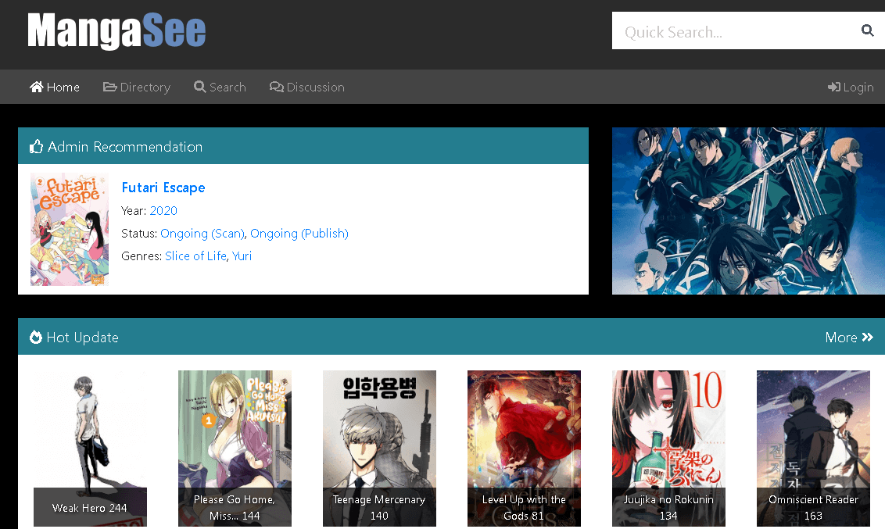This screenshot has height=529, width=885.
Task: Click the Login arrow icon
Action: point(834,87)
